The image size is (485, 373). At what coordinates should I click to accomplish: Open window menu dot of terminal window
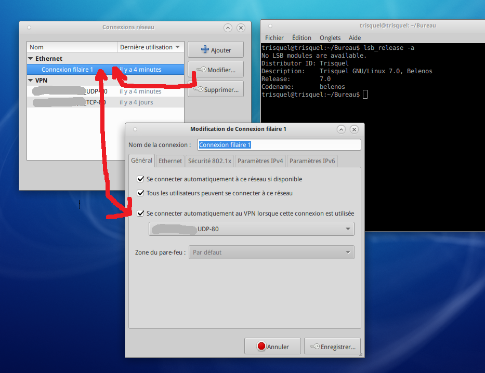[x=270, y=26]
